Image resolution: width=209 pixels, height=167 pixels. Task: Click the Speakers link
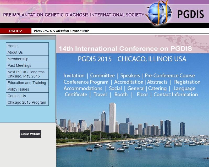[x=130, y=76]
